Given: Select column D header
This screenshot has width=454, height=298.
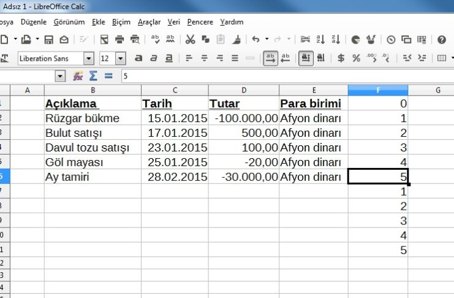Looking at the screenshot, I should [x=243, y=90].
